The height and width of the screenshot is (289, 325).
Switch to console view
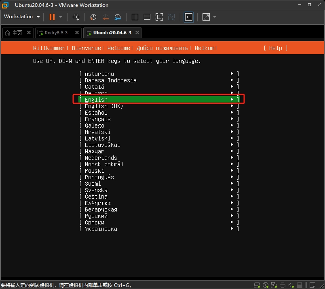click(189, 17)
